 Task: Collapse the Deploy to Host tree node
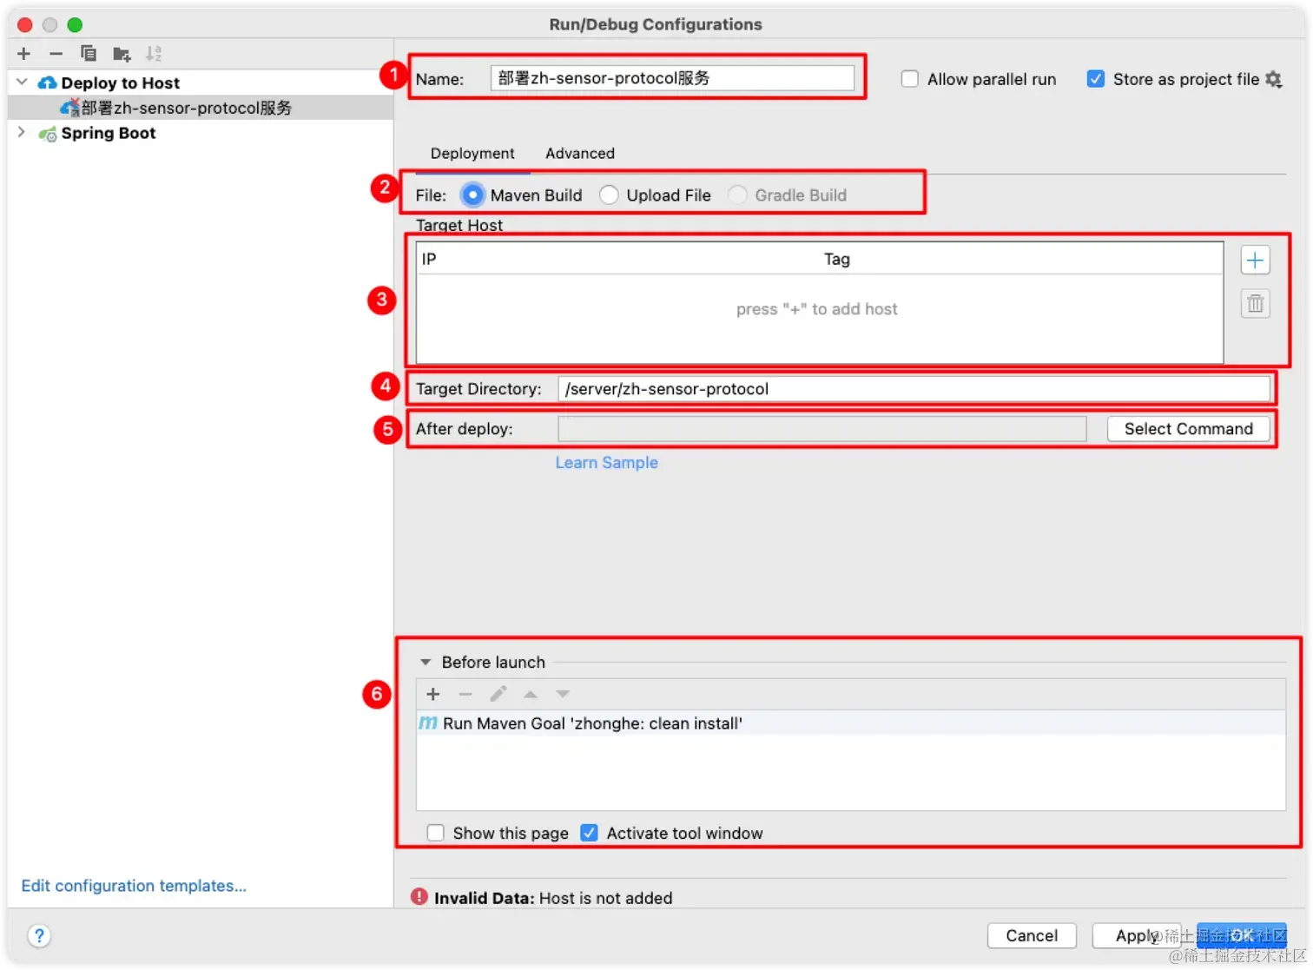point(22,82)
